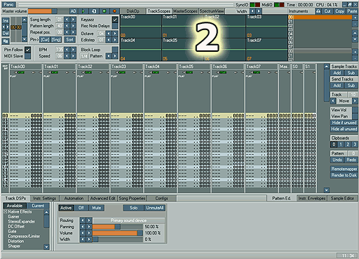The width and height of the screenshot is (359, 259).
Task: Hit the Panic button
Action: point(8,4)
